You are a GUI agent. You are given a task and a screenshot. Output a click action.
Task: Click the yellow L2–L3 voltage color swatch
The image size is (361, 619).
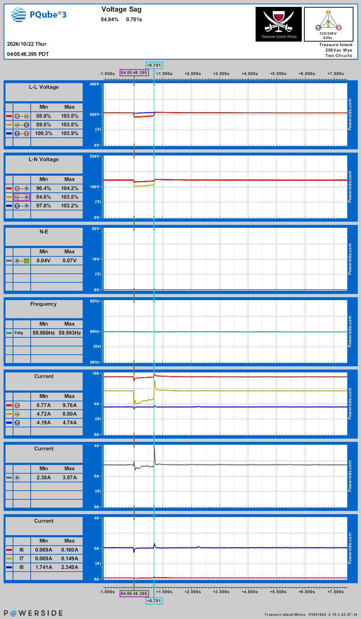(9, 125)
